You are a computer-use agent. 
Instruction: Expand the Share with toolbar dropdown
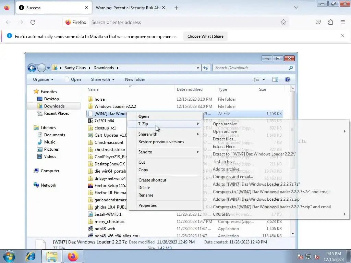(x=103, y=79)
